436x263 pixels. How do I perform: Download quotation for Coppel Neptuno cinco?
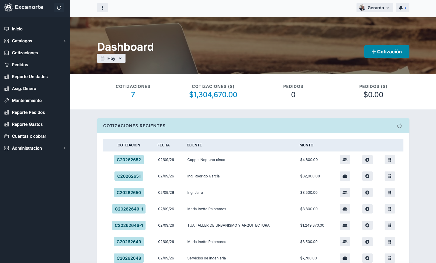pyautogui.click(x=367, y=160)
